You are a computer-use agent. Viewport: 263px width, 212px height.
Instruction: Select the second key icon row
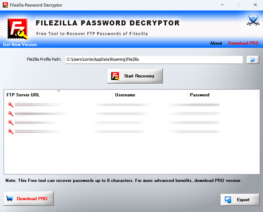click(11, 114)
